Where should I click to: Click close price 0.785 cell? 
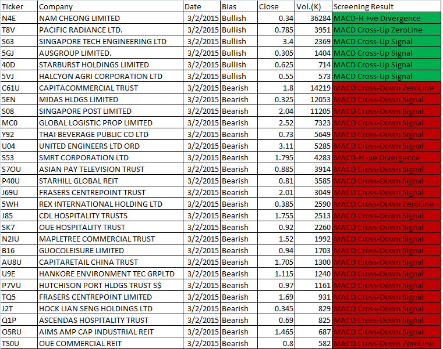pyautogui.click(x=276, y=30)
